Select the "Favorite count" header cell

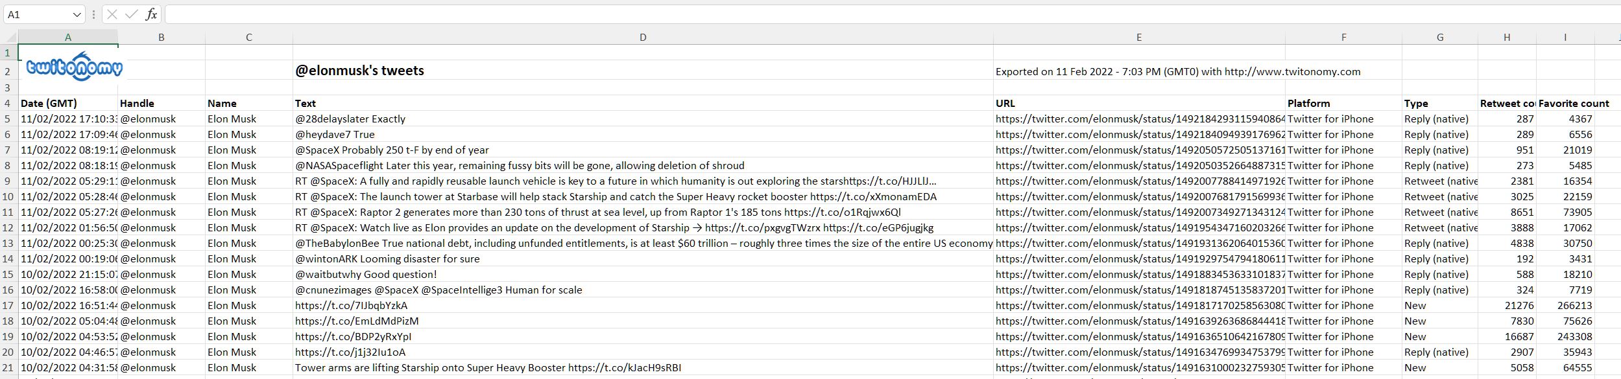1565,103
